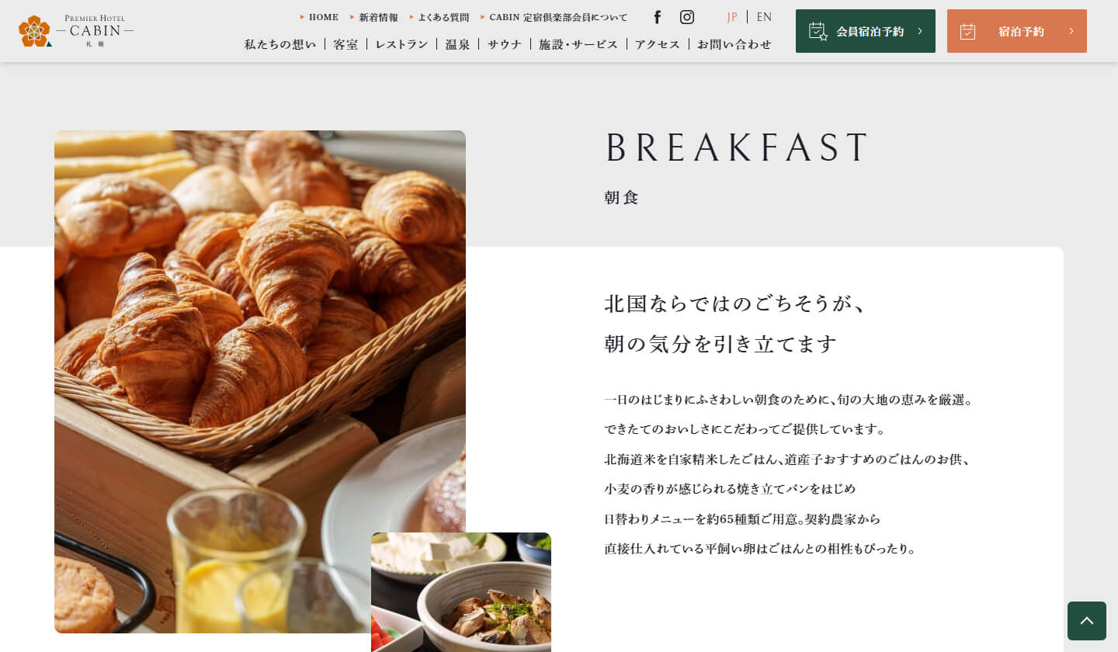Click the chevron on 会員宿泊予約 button

point(920,31)
